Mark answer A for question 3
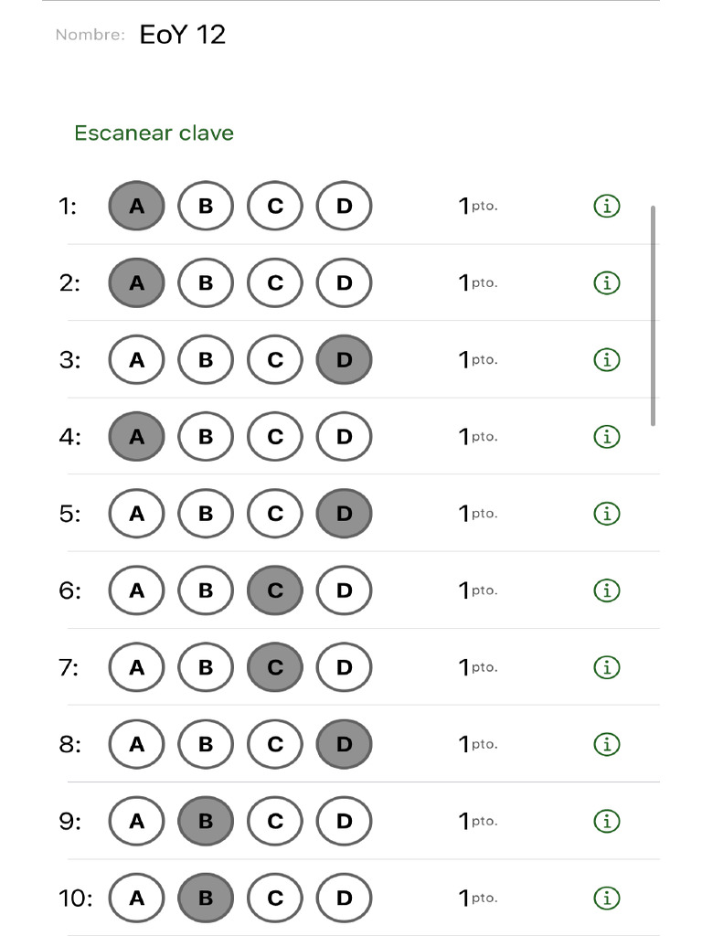The image size is (702, 936). tap(136, 360)
